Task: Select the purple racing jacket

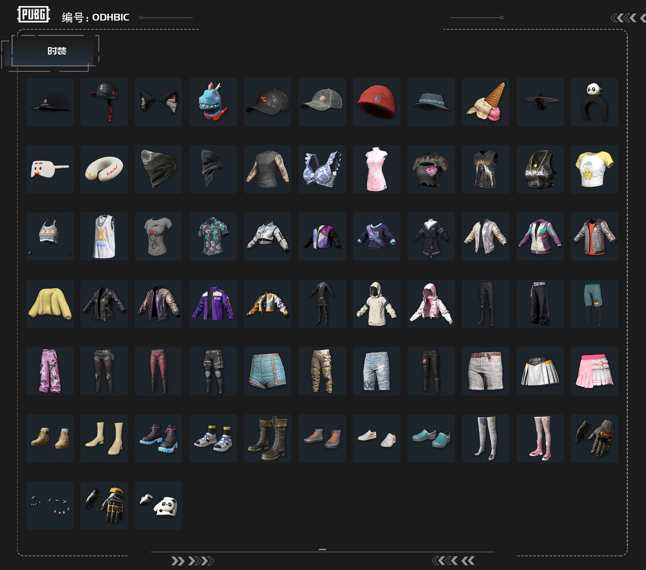Action: point(213,304)
